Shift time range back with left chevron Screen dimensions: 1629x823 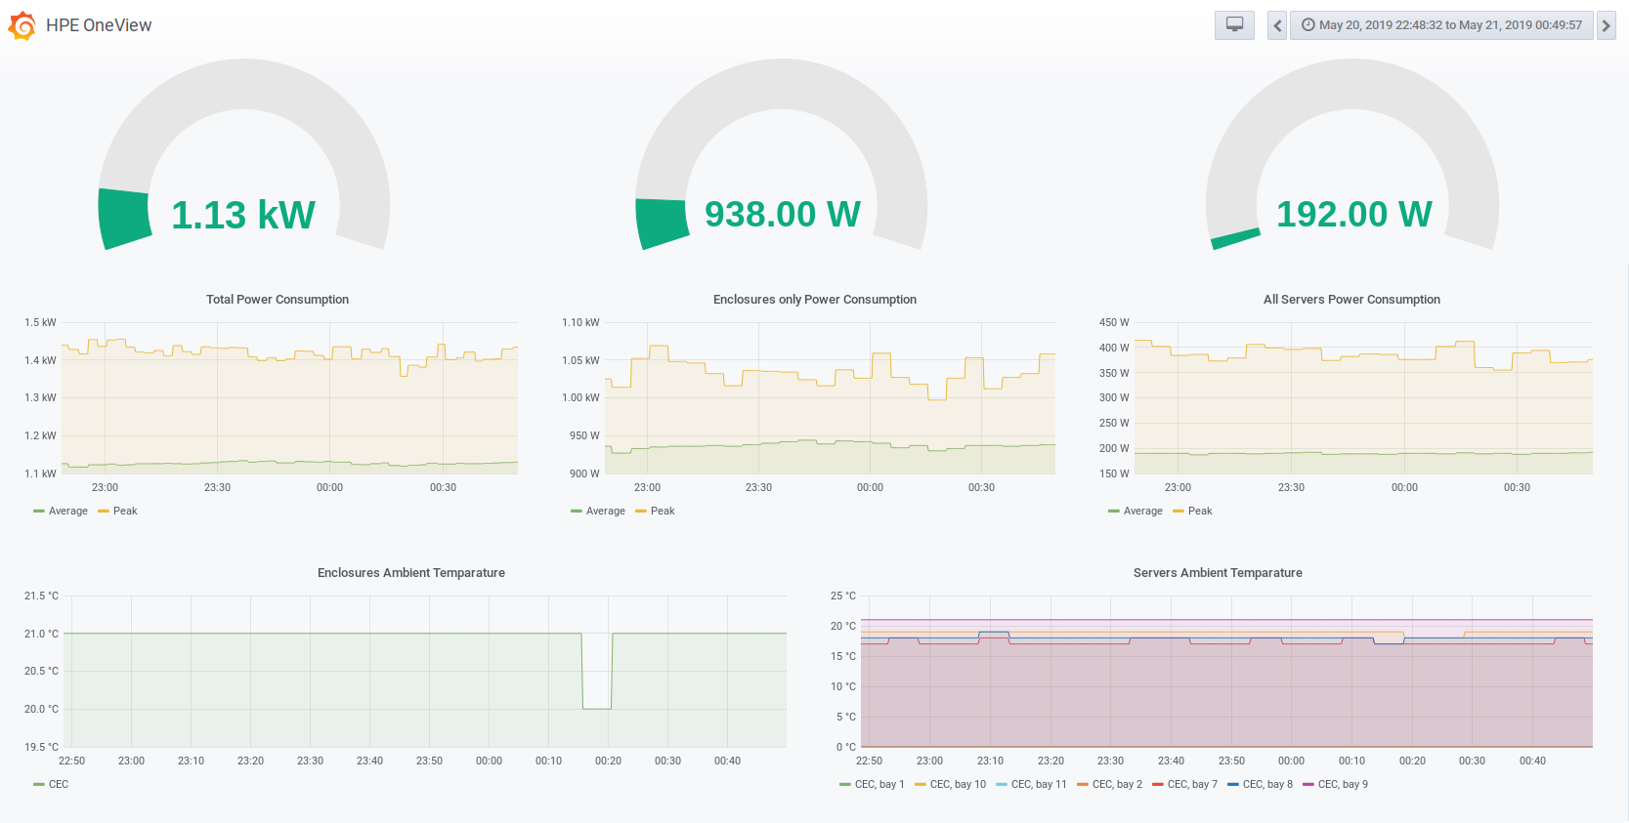point(1277,25)
